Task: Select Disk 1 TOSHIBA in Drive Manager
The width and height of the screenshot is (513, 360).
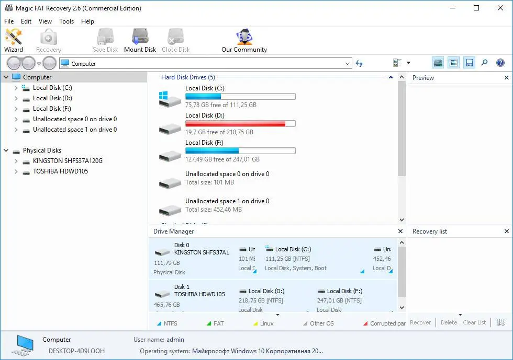Action: coord(192,297)
